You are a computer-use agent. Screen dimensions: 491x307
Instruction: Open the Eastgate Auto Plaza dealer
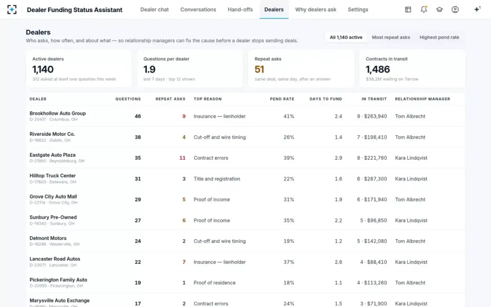point(52,155)
